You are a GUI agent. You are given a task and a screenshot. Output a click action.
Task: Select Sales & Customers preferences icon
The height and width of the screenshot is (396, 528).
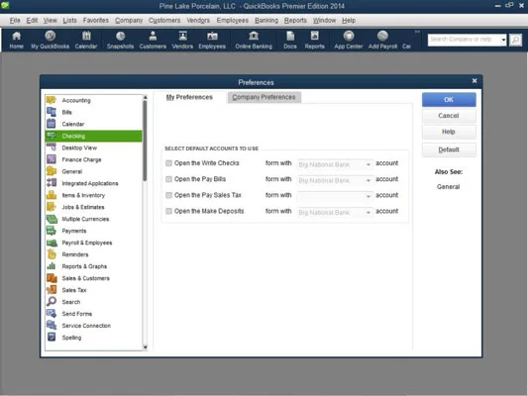pyautogui.click(x=52, y=278)
